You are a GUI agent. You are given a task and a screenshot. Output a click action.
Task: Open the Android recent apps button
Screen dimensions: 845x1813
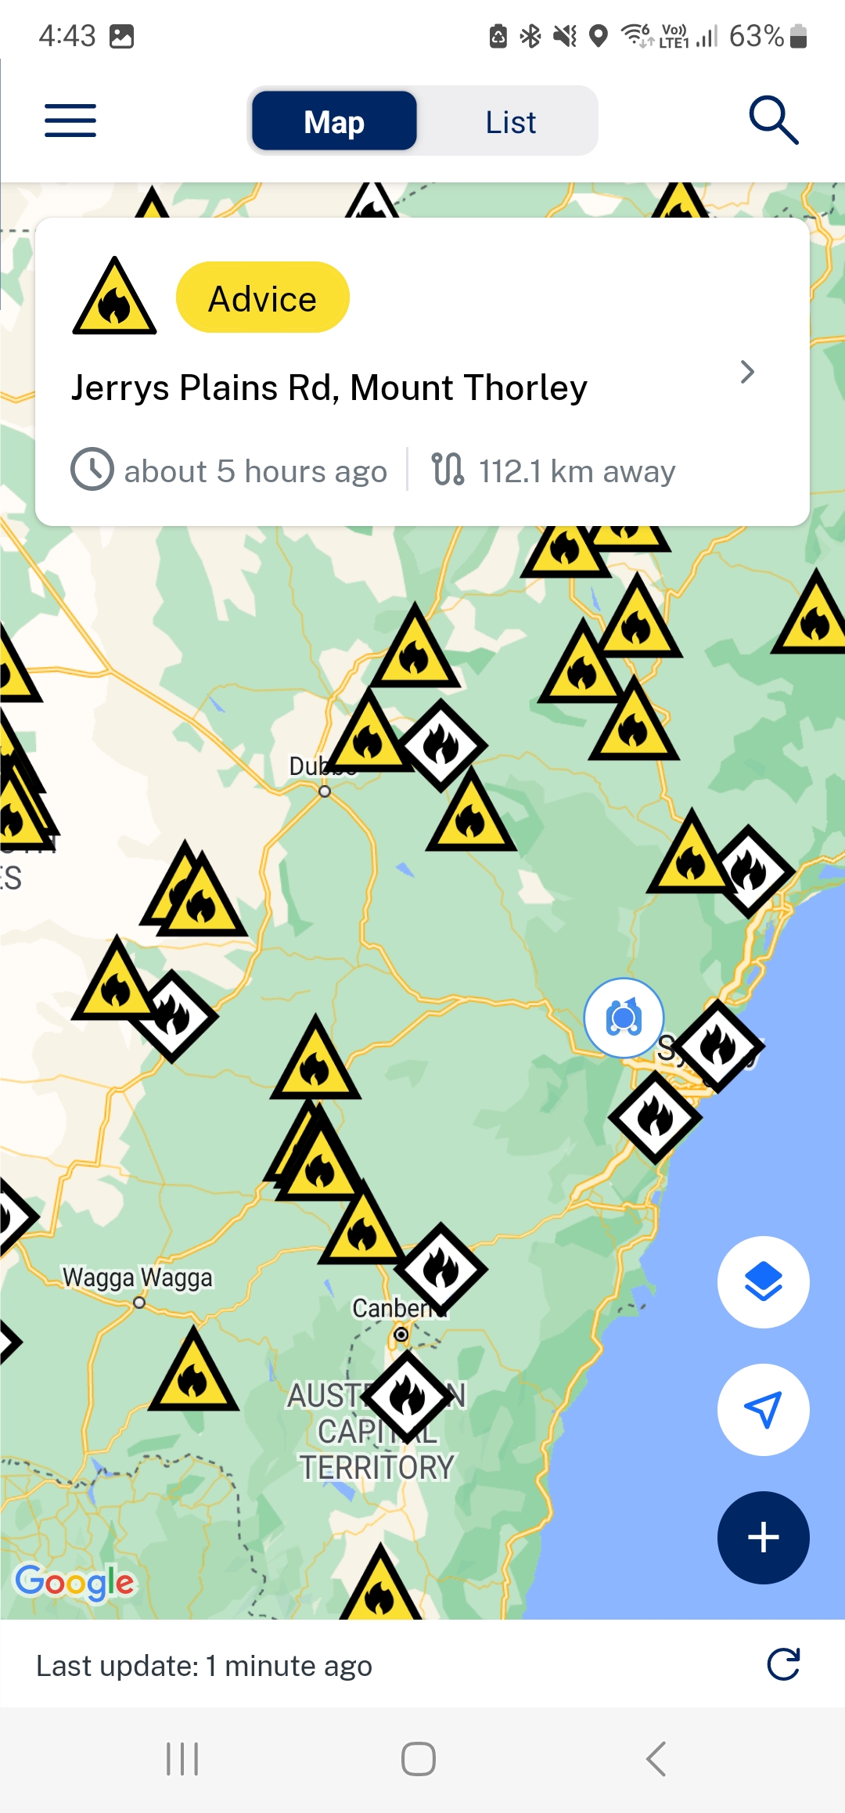click(x=182, y=1759)
